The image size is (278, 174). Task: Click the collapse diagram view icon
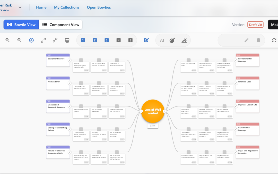(55, 40)
